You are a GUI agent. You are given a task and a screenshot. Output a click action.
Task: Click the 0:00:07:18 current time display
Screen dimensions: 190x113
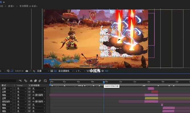pos(19,71)
